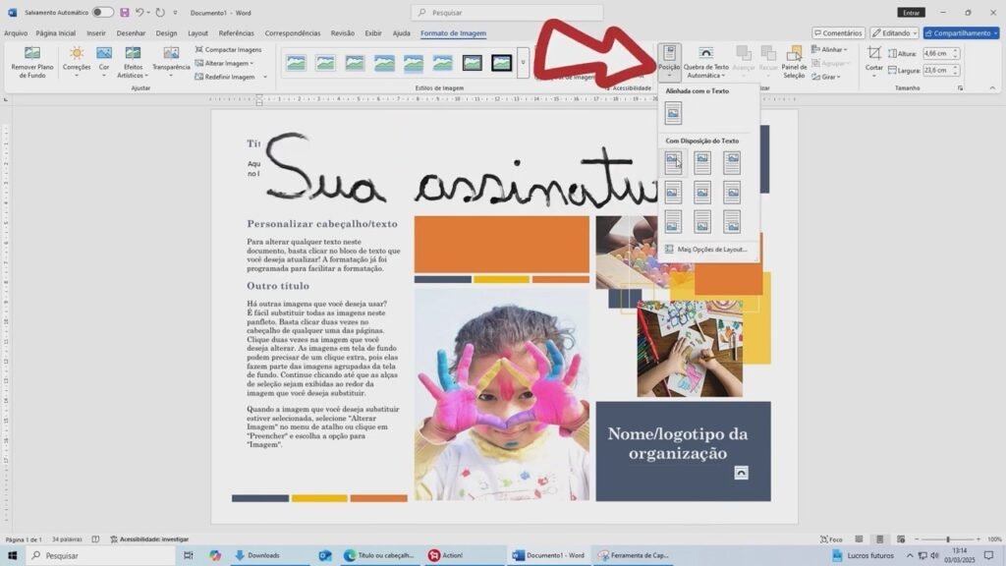1006x566 pixels.
Task: Click the Save icon in title bar
Action: pyautogui.click(x=125, y=12)
